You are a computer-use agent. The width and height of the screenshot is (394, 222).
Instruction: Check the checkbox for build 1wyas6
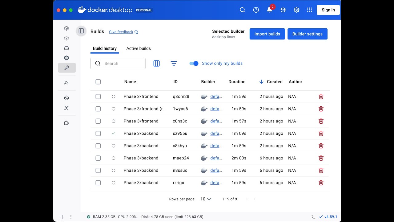98,109
